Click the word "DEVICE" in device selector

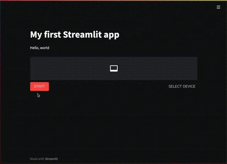click(x=189, y=86)
